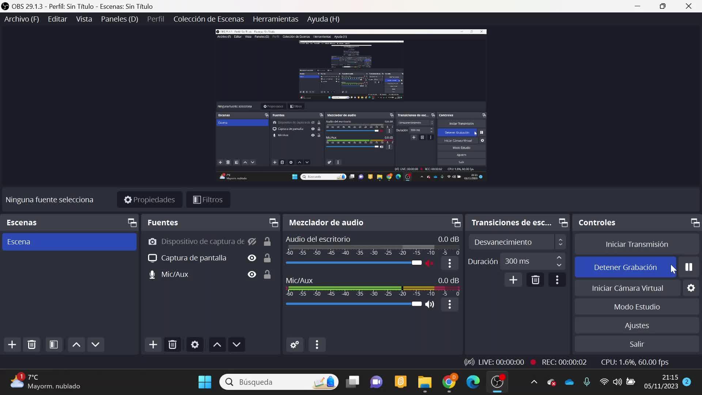Screen dimensions: 702x395
Task: Open advanced audio properties gears icon
Action: pyautogui.click(x=295, y=345)
